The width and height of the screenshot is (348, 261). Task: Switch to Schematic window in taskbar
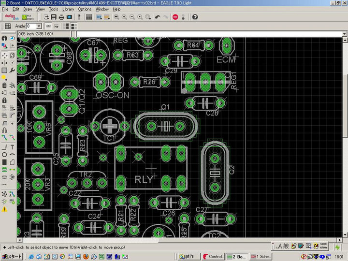pyautogui.click(x=264, y=256)
